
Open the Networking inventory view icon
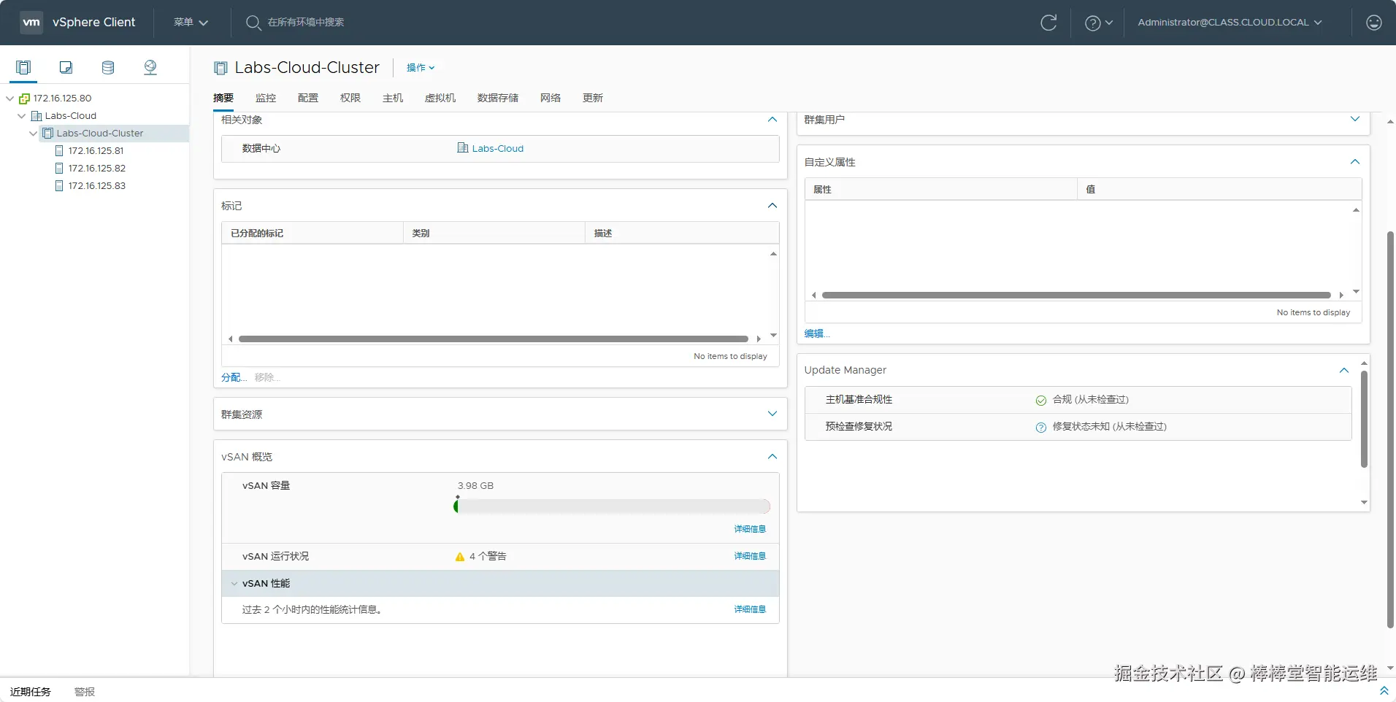point(150,68)
